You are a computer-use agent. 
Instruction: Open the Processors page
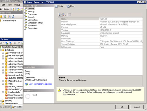pyautogui.click(x=32, y=14)
